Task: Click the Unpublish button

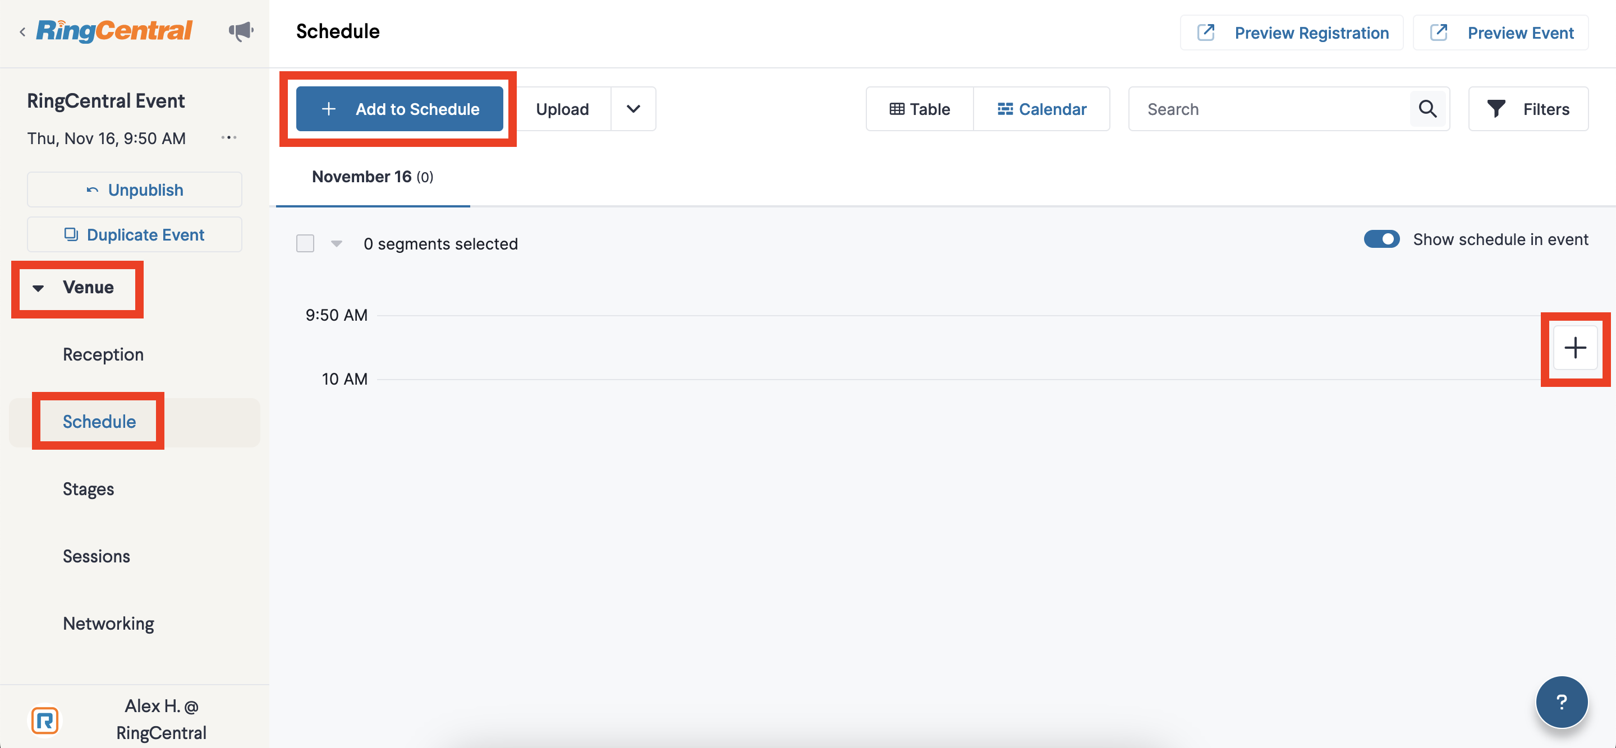Action: (x=135, y=190)
